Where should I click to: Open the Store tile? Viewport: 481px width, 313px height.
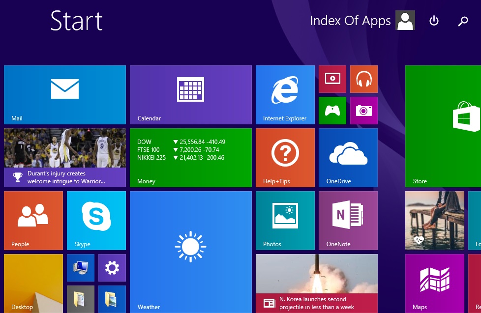[443, 126]
